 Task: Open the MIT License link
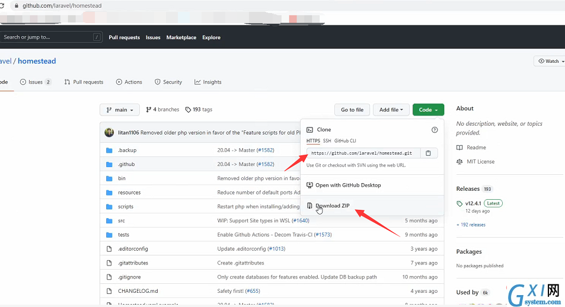pyautogui.click(x=481, y=161)
